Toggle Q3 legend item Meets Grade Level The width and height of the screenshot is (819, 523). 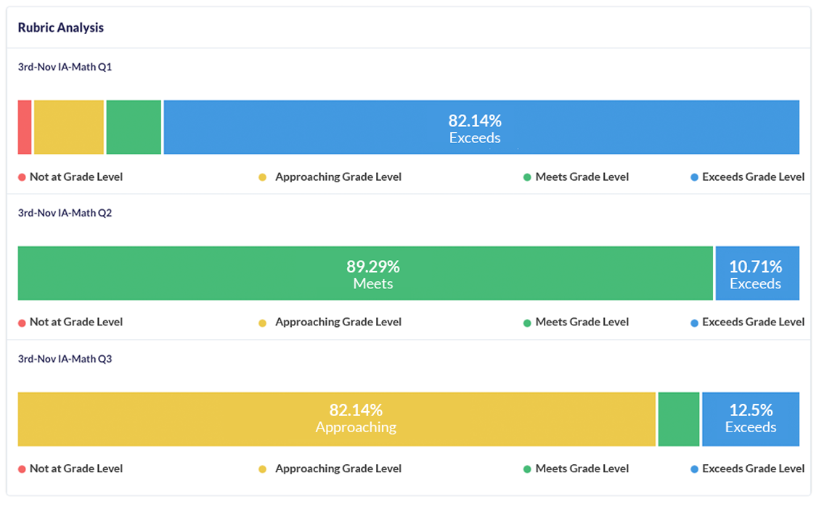(x=582, y=469)
